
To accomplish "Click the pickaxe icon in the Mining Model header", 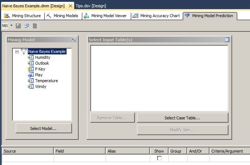I will [73, 40].
